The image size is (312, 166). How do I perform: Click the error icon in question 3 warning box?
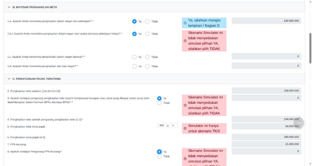tap(185, 105)
